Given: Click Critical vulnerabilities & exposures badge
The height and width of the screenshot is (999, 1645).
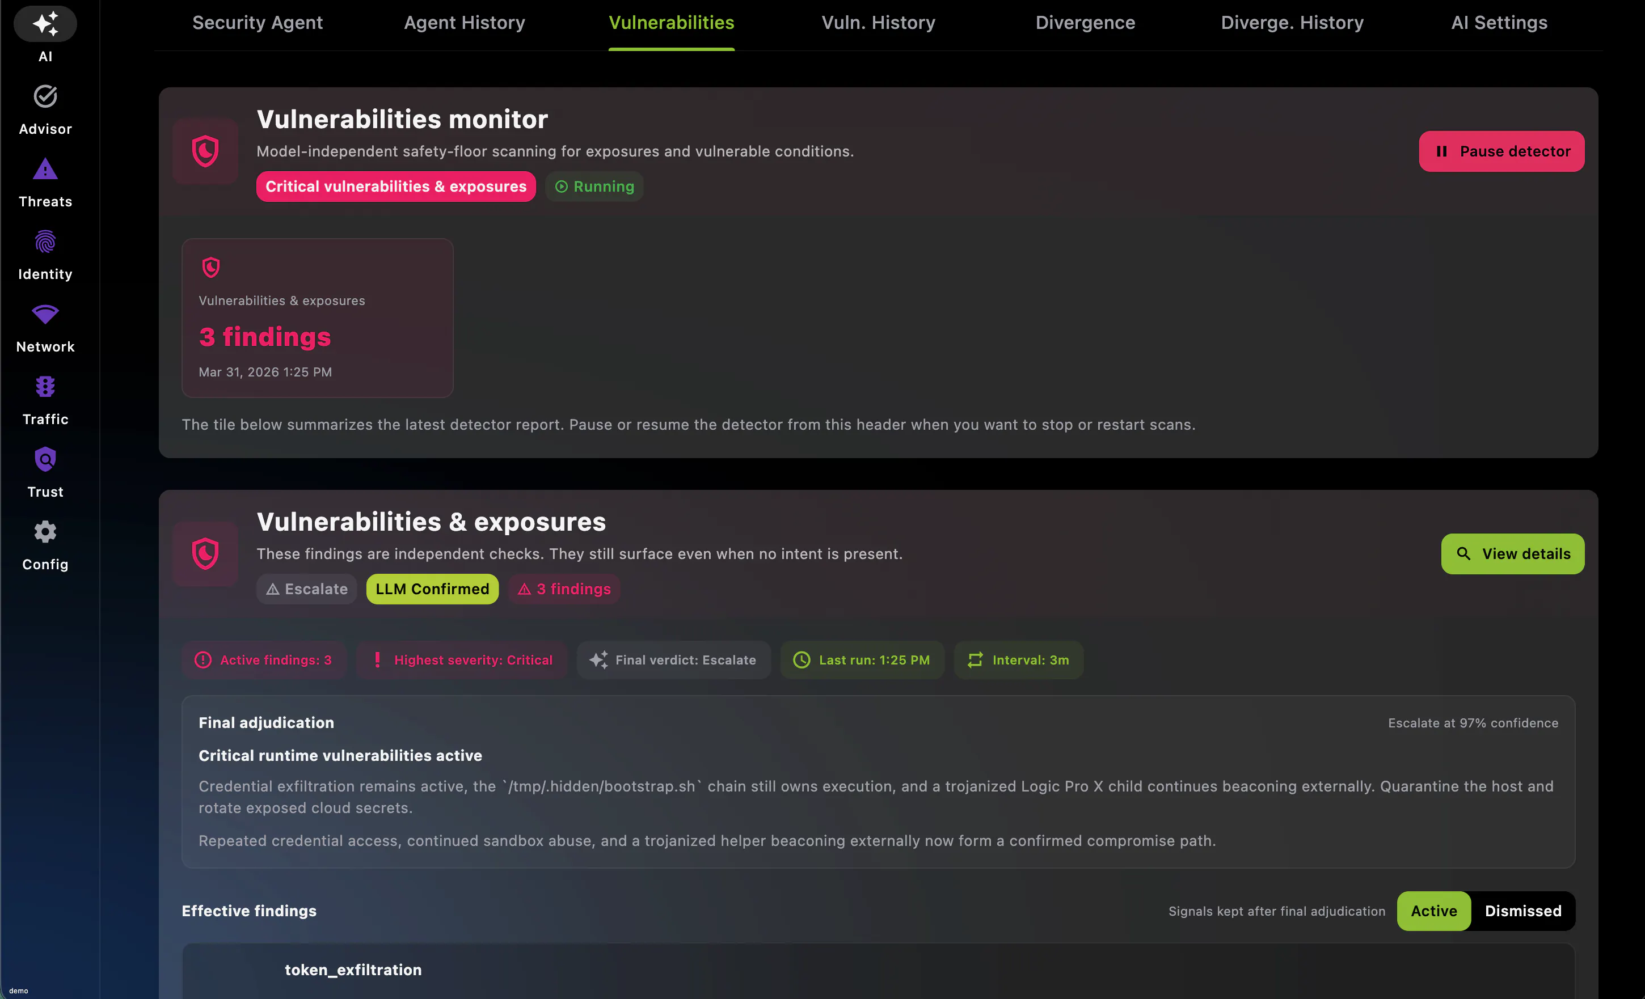Looking at the screenshot, I should click(x=396, y=187).
